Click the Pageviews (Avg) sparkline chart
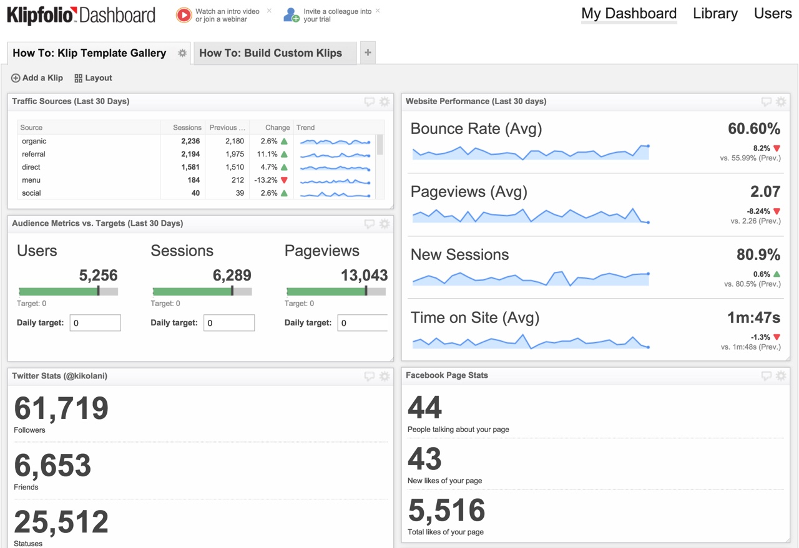Viewport: 799px width, 548px height. tap(531, 215)
